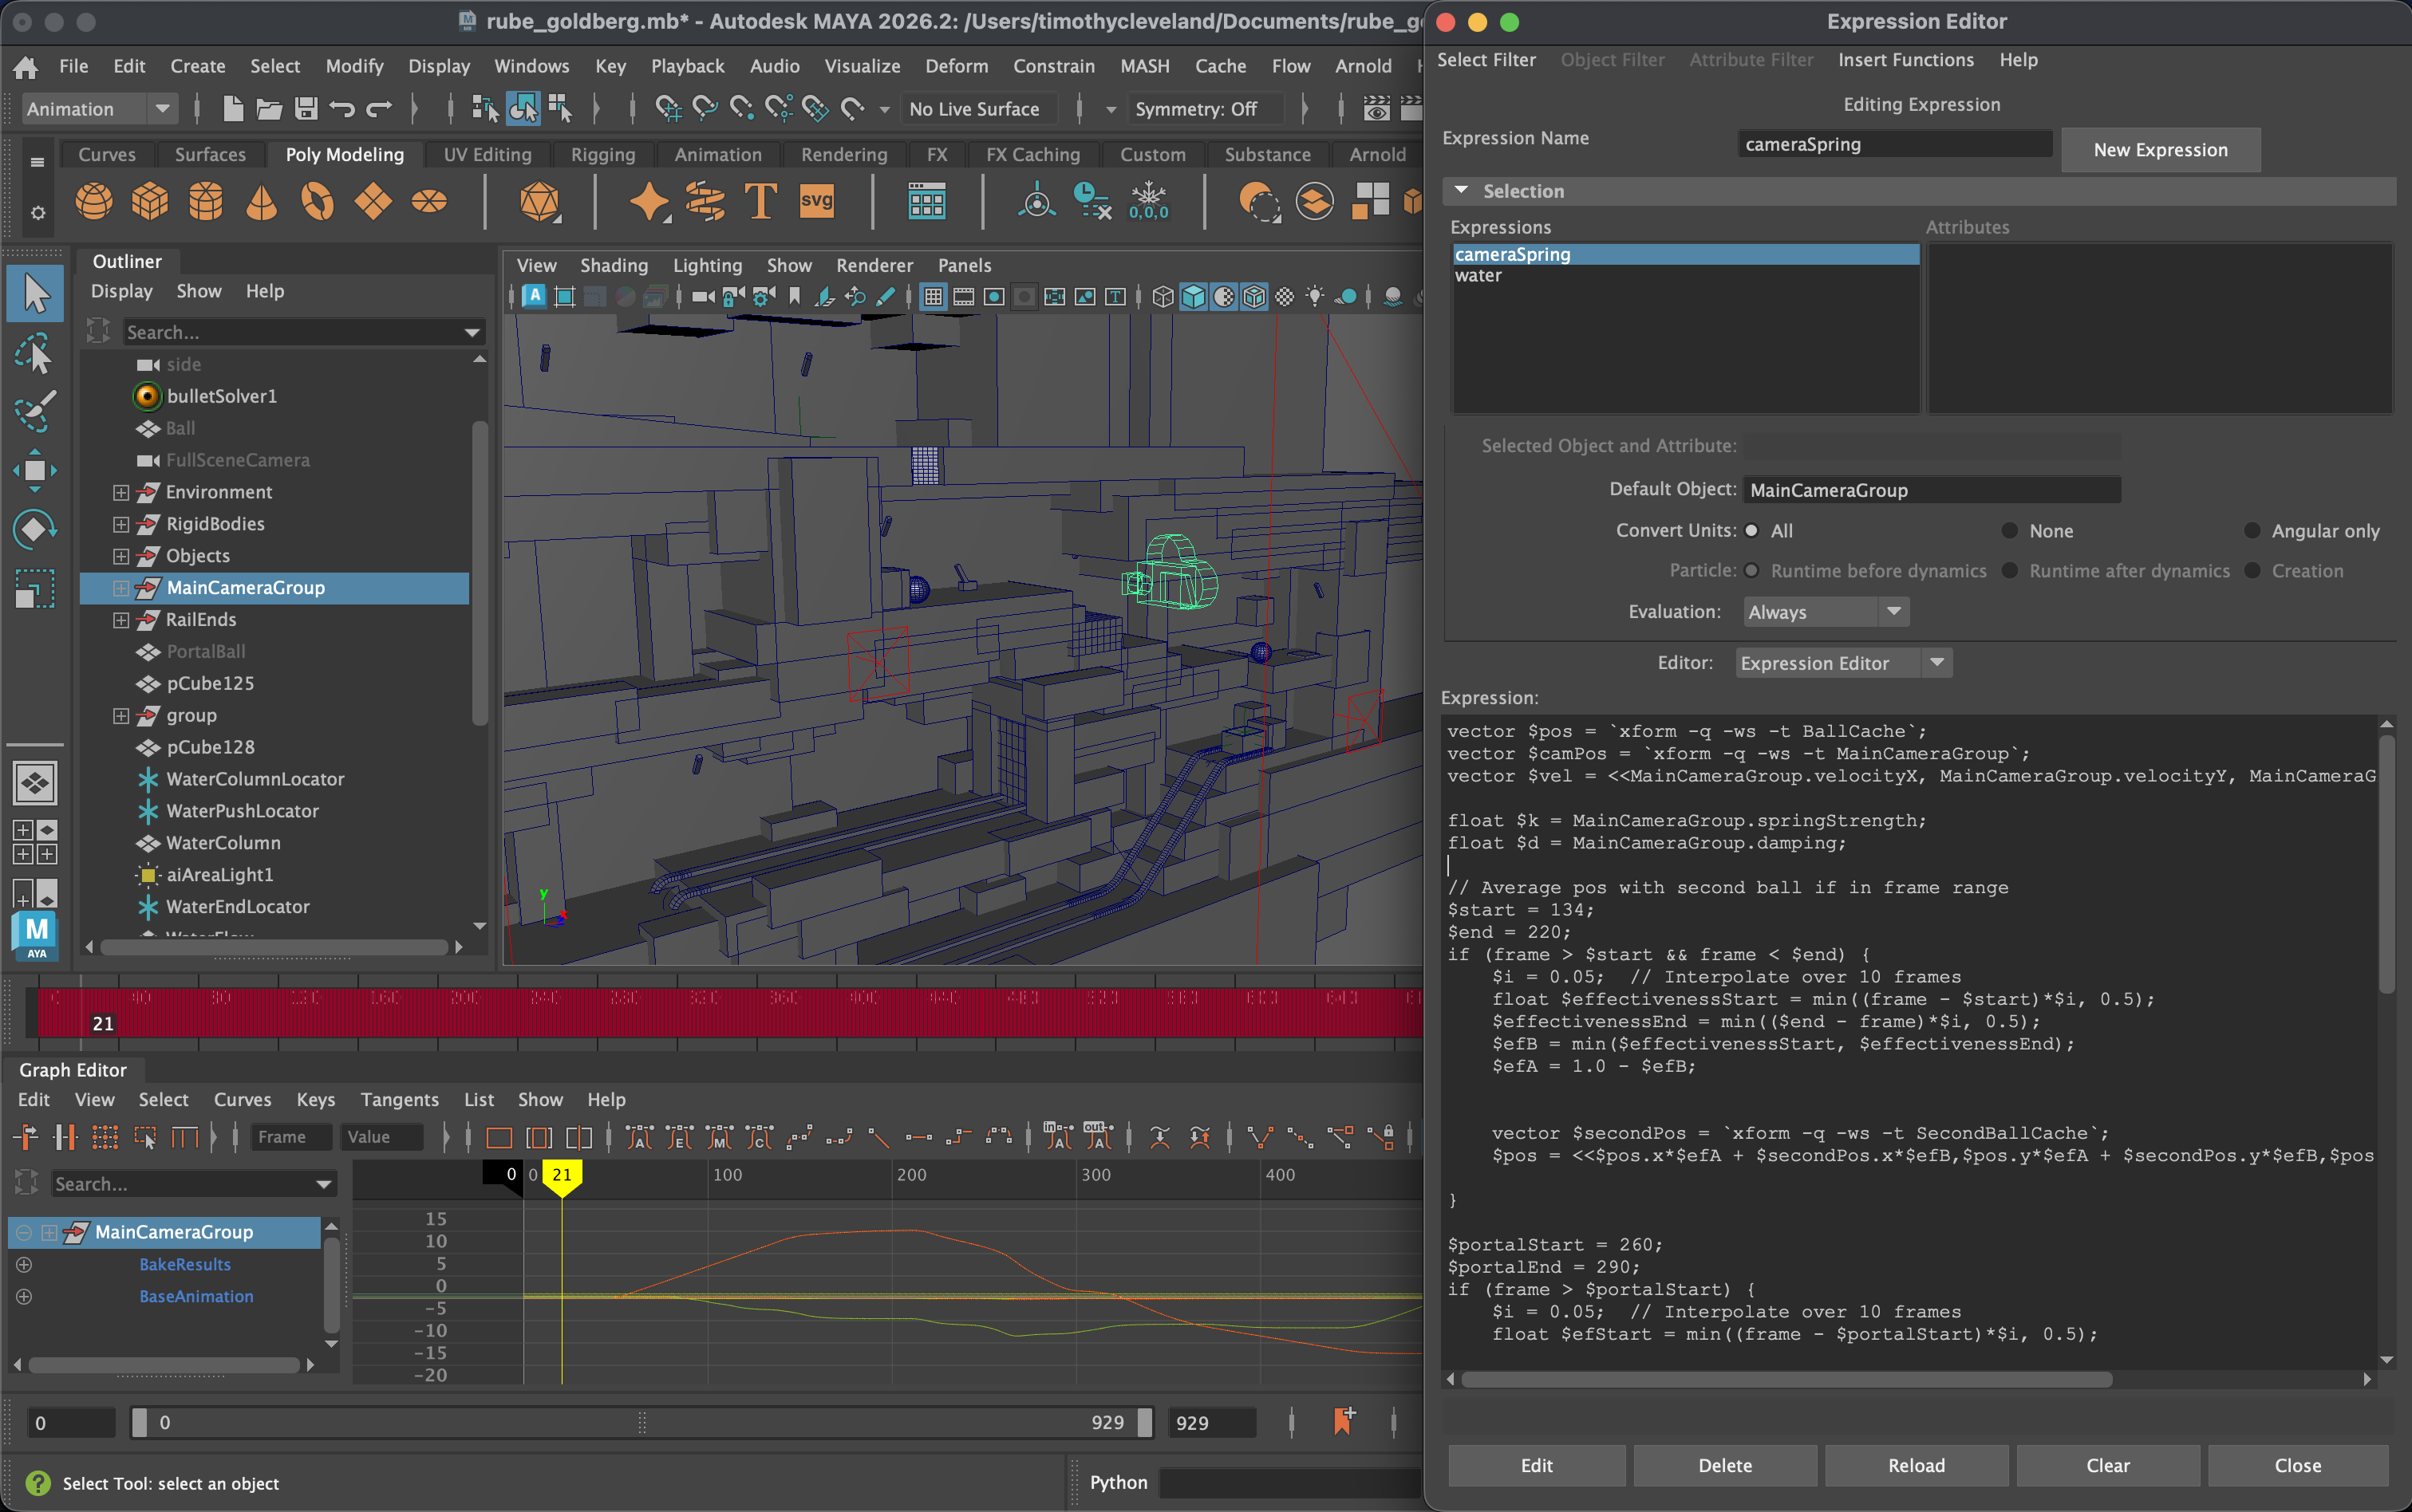Click the polygon cone shelf icon
2412x1512 pixels.
tap(261, 202)
